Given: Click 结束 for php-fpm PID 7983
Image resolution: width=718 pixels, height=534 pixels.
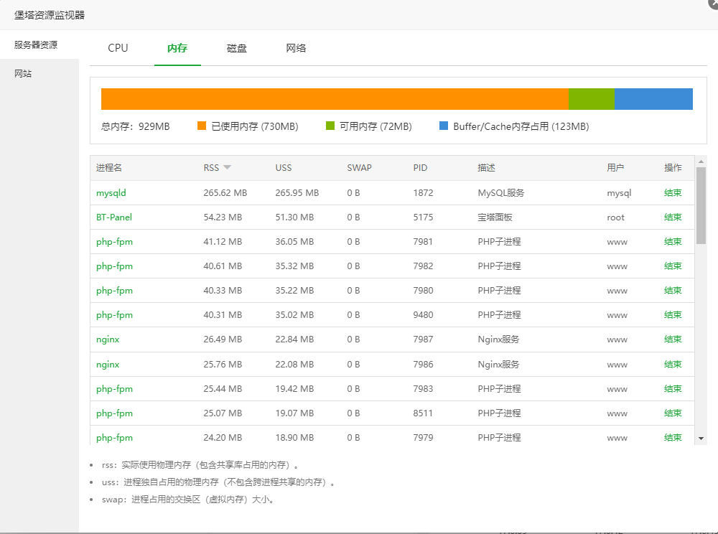Looking at the screenshot, I should [673, 388].
